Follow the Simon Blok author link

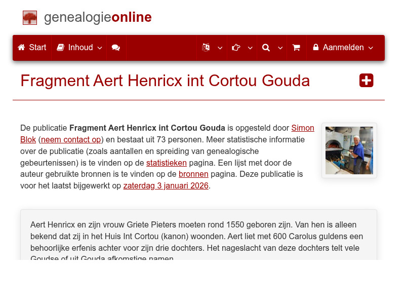tap(303, 128)
